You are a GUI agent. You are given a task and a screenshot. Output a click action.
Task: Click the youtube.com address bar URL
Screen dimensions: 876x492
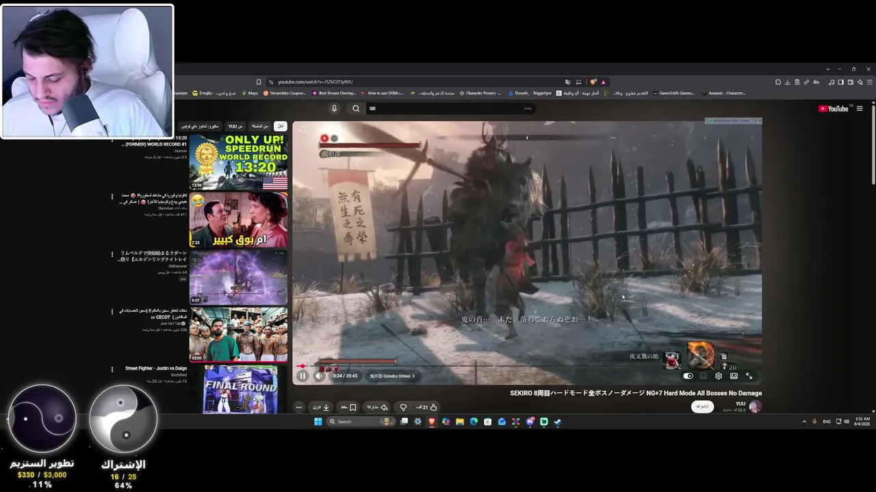[315, 82]
